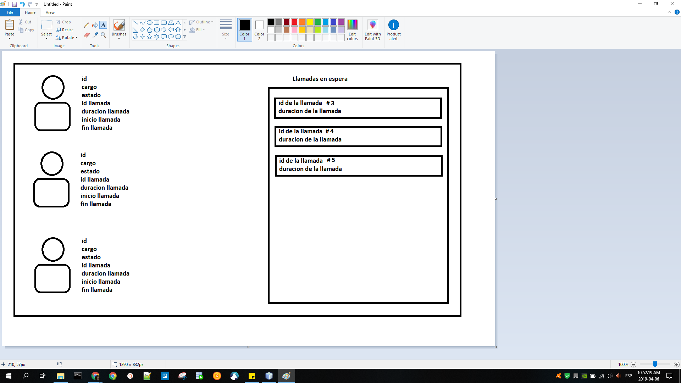Open Edit colors dialog

pyautogui.click(x=352, y=30)
